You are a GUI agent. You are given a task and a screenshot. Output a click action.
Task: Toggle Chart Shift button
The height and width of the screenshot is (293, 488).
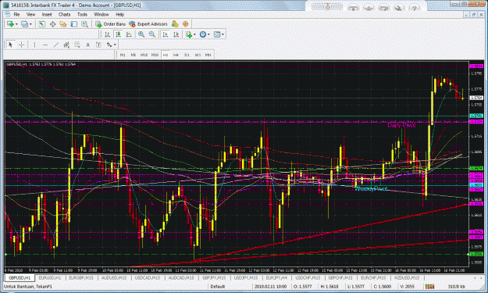pyautogui.click(x=176, y=34)
